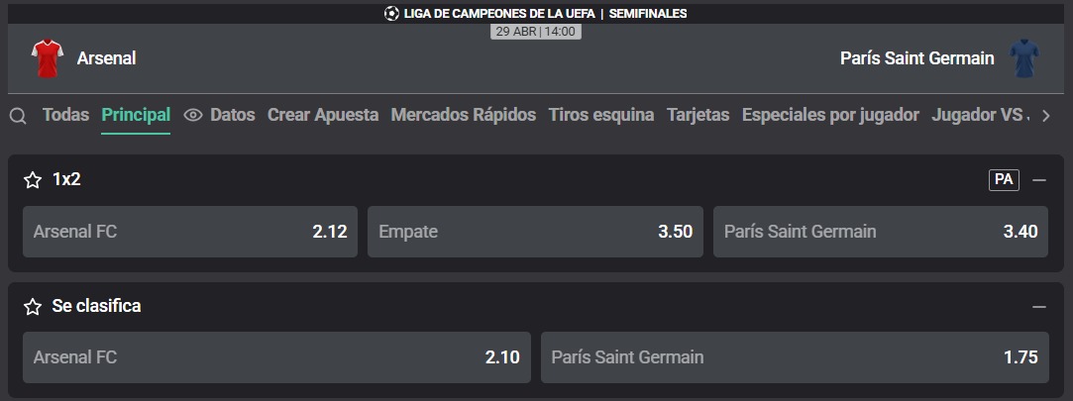The width and height of the screenshot is (1073, 401).
Task: Click the PA badge on 1x2
Action: point(1004,180)
